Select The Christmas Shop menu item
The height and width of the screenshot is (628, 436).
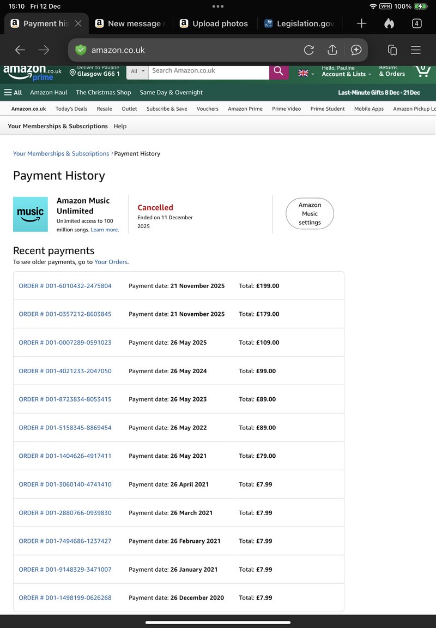(x=104, y=93)
